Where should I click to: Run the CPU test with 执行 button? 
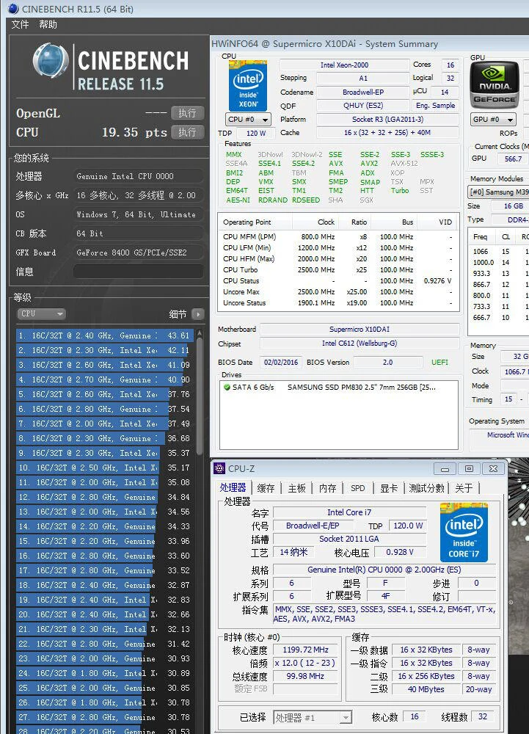click(187, 132)
